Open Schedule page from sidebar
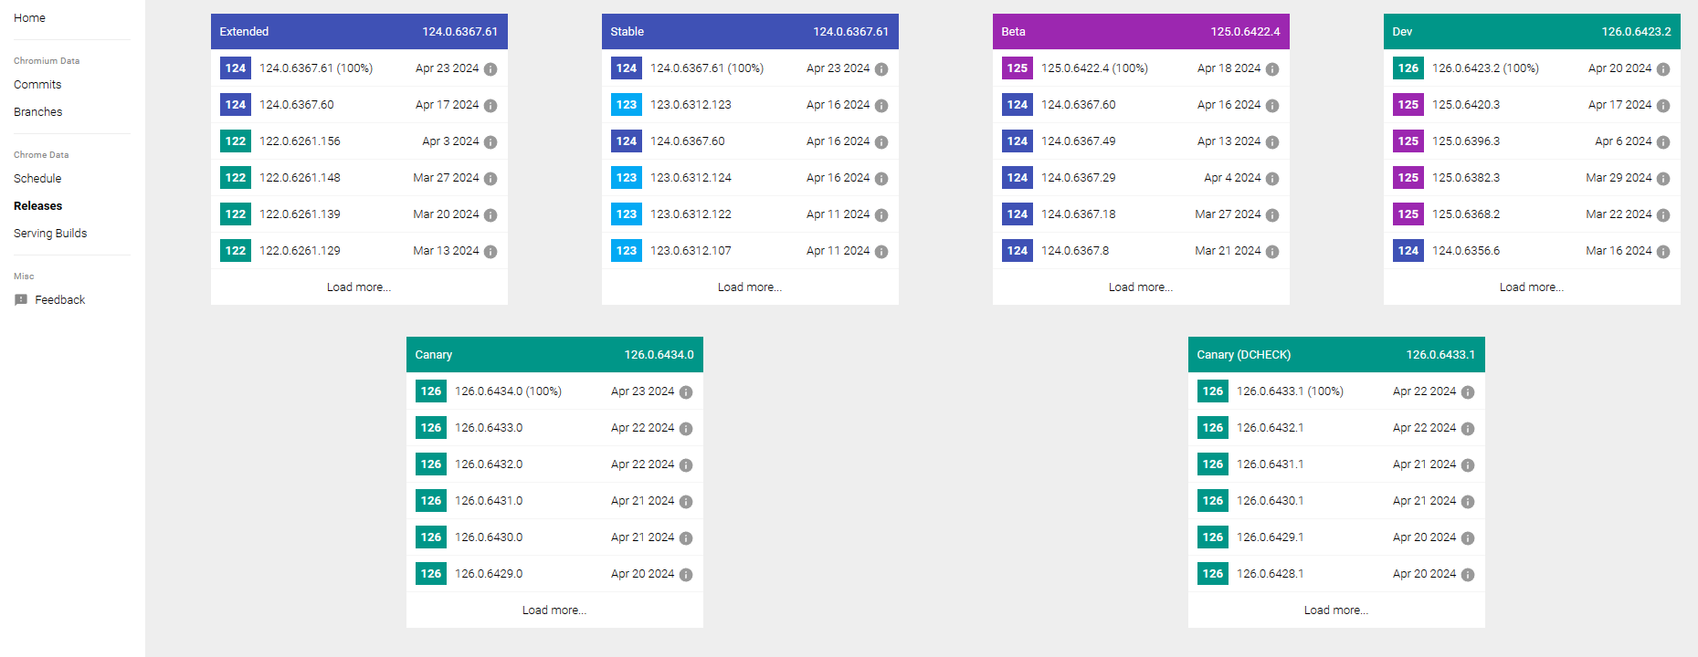This screenshot has width=1698, height=657. click(37, 179)
